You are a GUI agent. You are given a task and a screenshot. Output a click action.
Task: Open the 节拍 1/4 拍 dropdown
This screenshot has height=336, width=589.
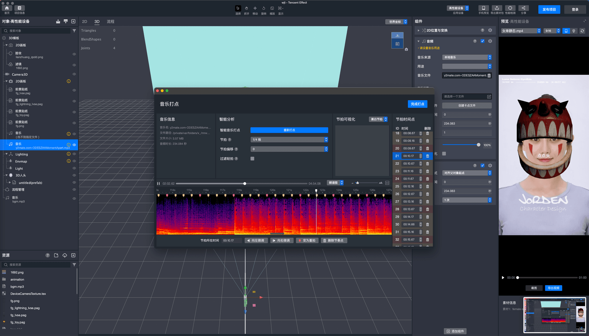[289, 140]
